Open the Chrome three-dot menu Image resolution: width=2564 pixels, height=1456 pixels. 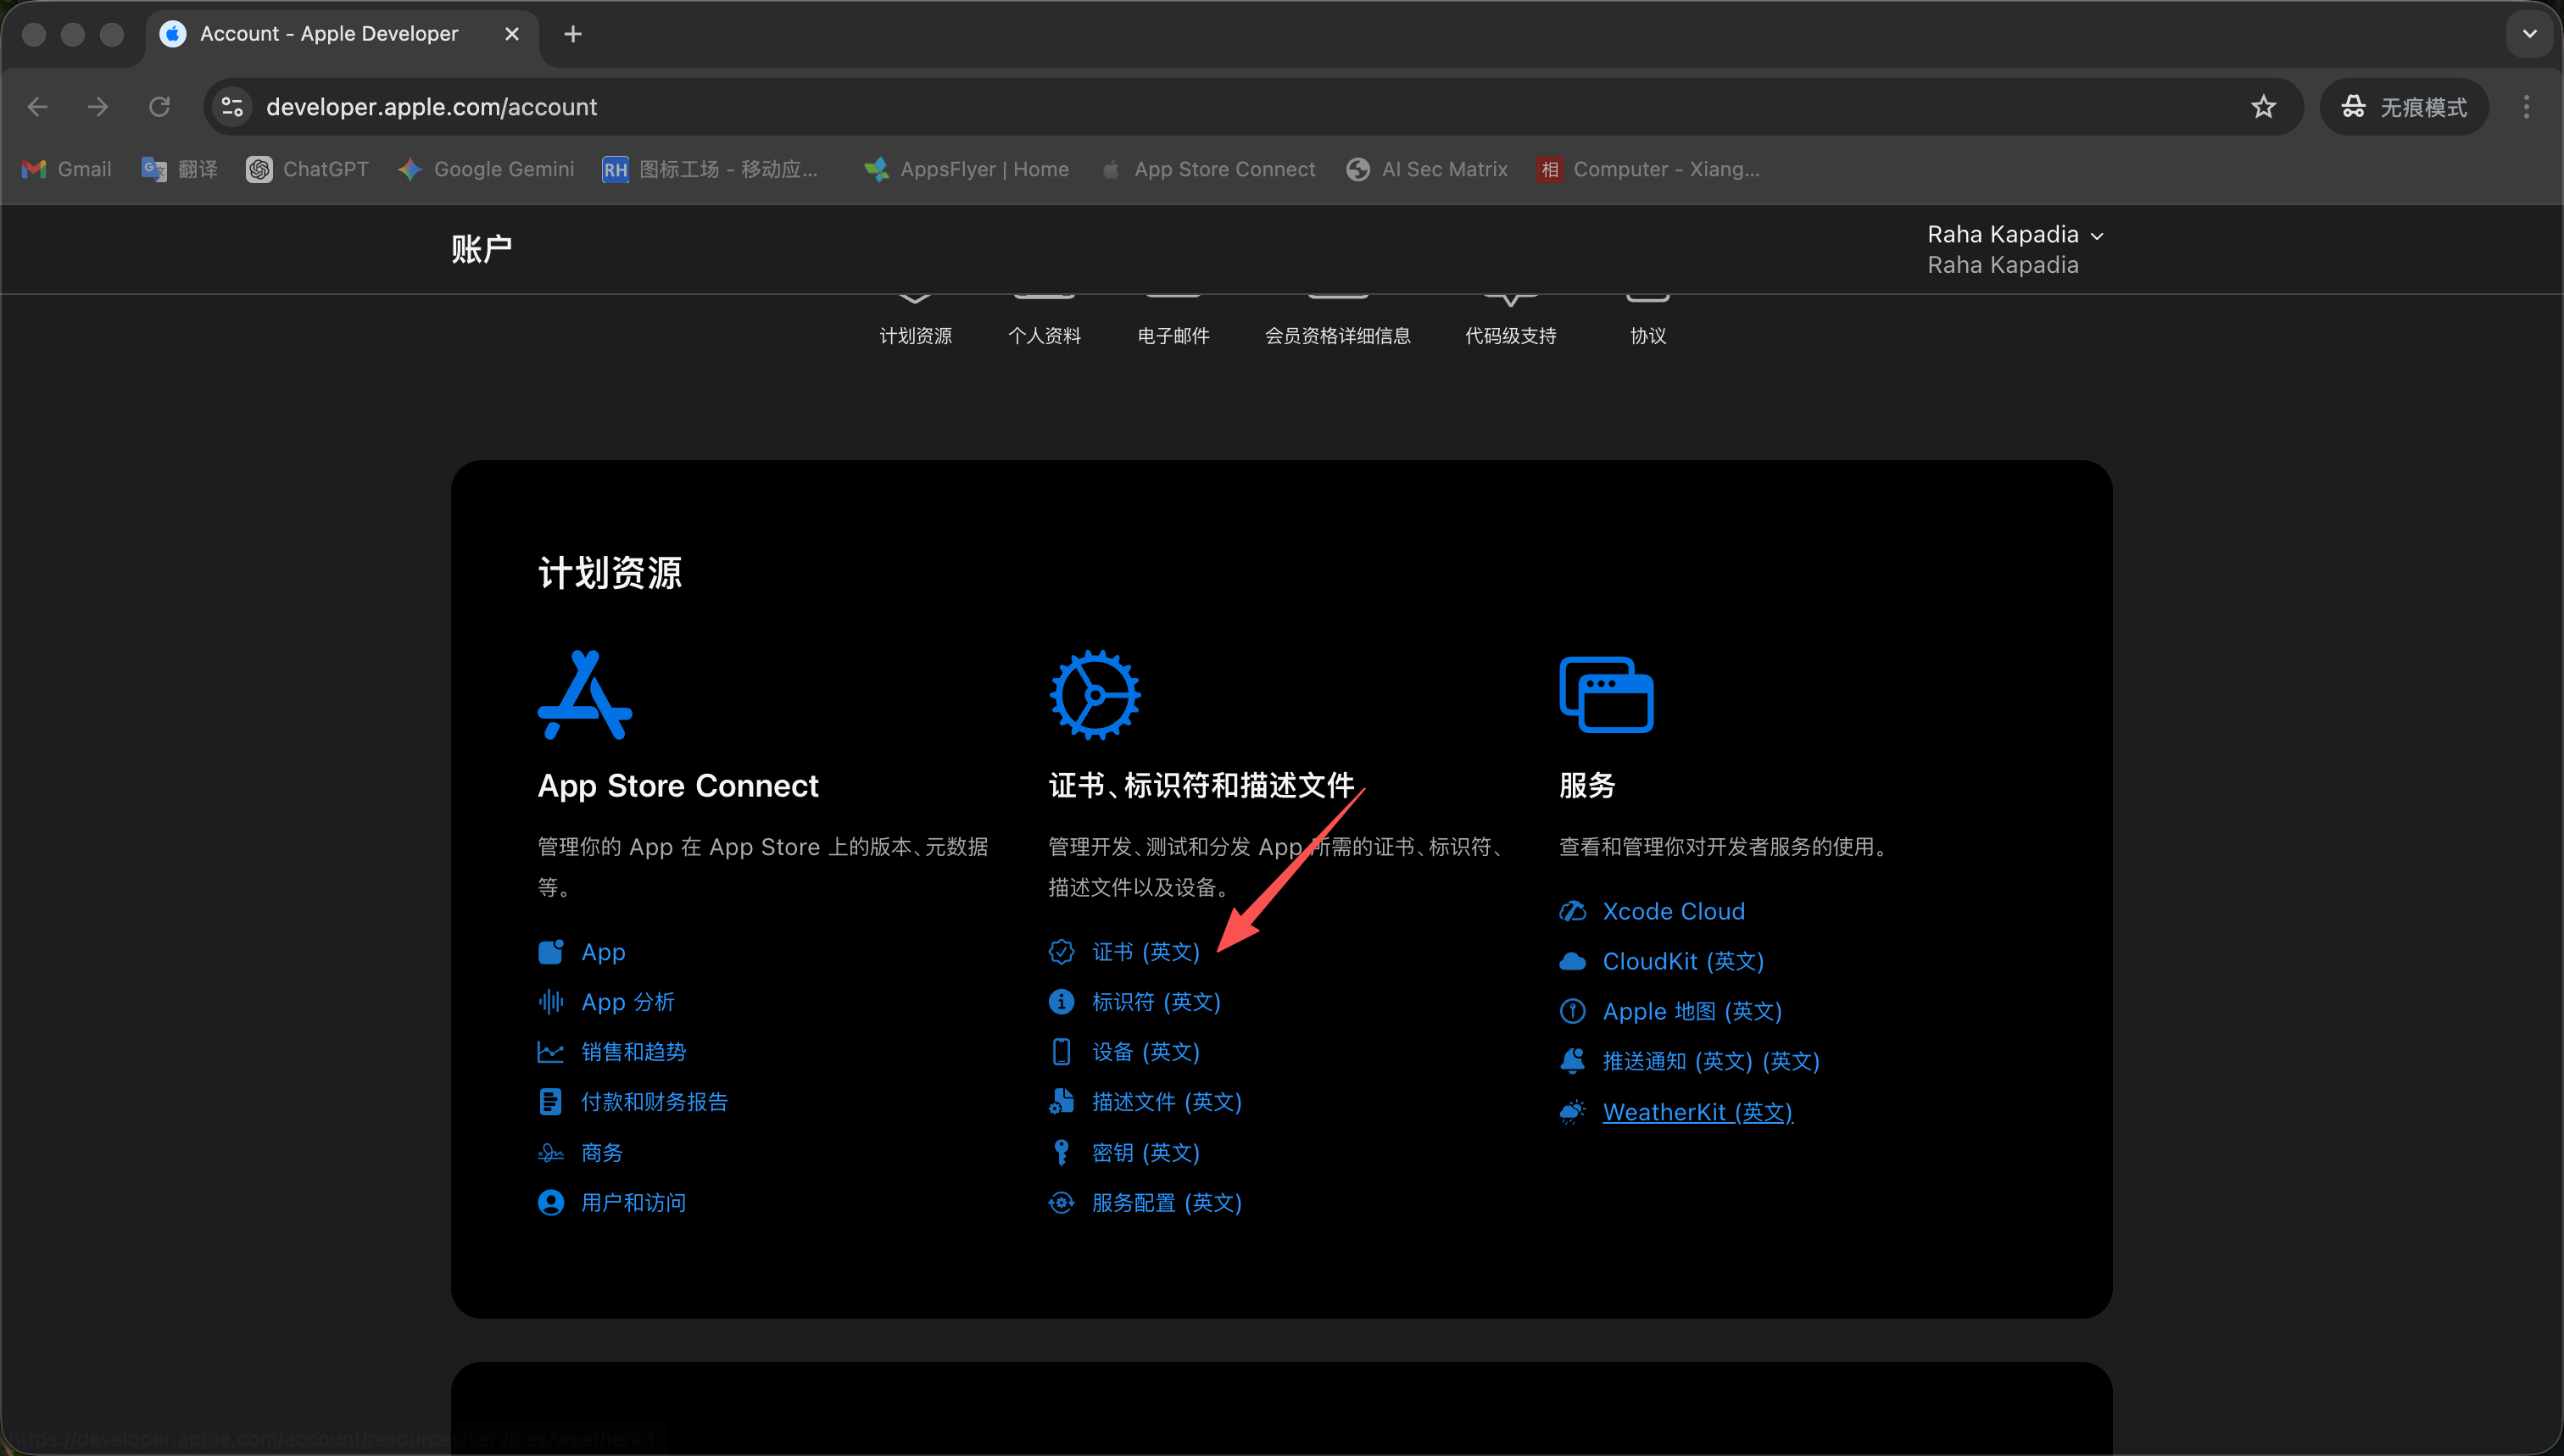[2526, 107]
